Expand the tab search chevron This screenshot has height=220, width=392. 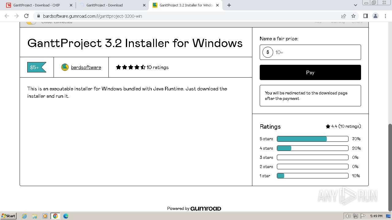[355, 5]
